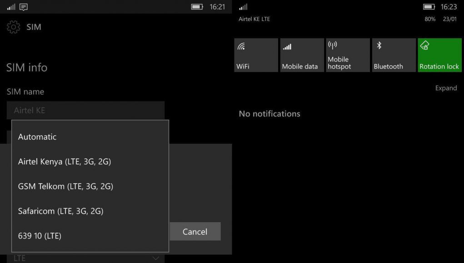Choose Airtel Kenya (LTE, 3G, 2G) network

(x=90, y=161)
